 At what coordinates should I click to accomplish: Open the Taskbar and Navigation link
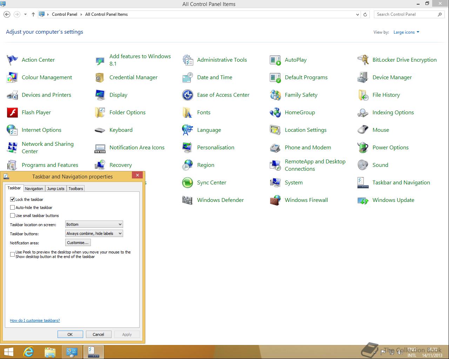(401, 183)
